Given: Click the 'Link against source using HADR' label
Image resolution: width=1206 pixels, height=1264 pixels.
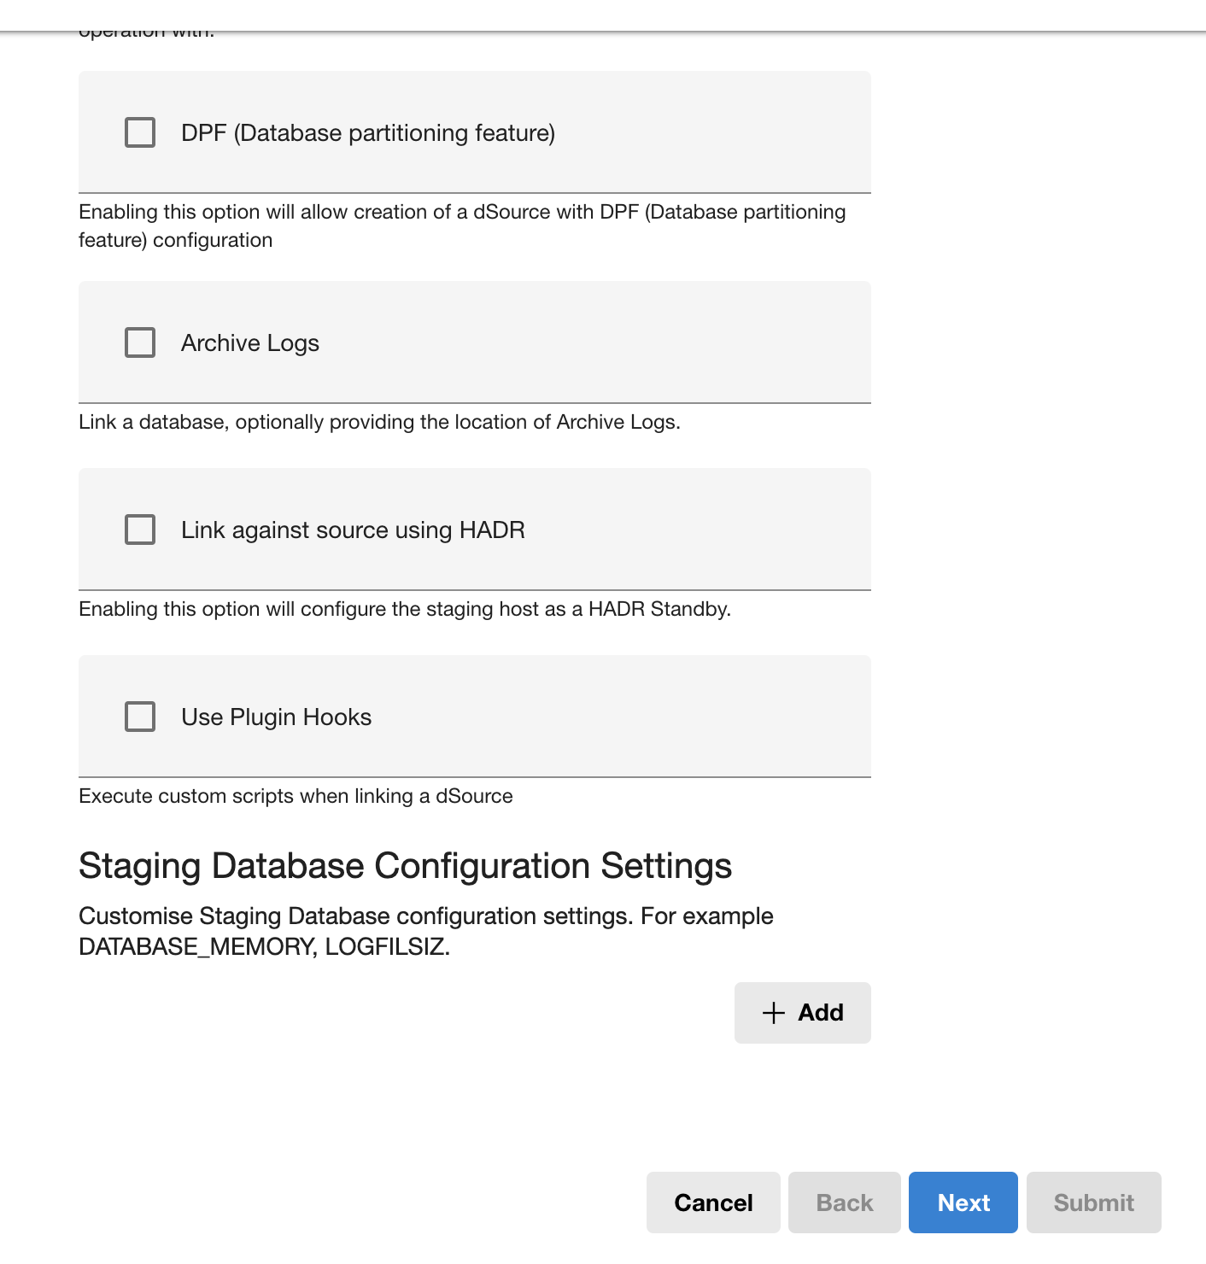Looking at the screenshot, I should (x=353, y=530).
